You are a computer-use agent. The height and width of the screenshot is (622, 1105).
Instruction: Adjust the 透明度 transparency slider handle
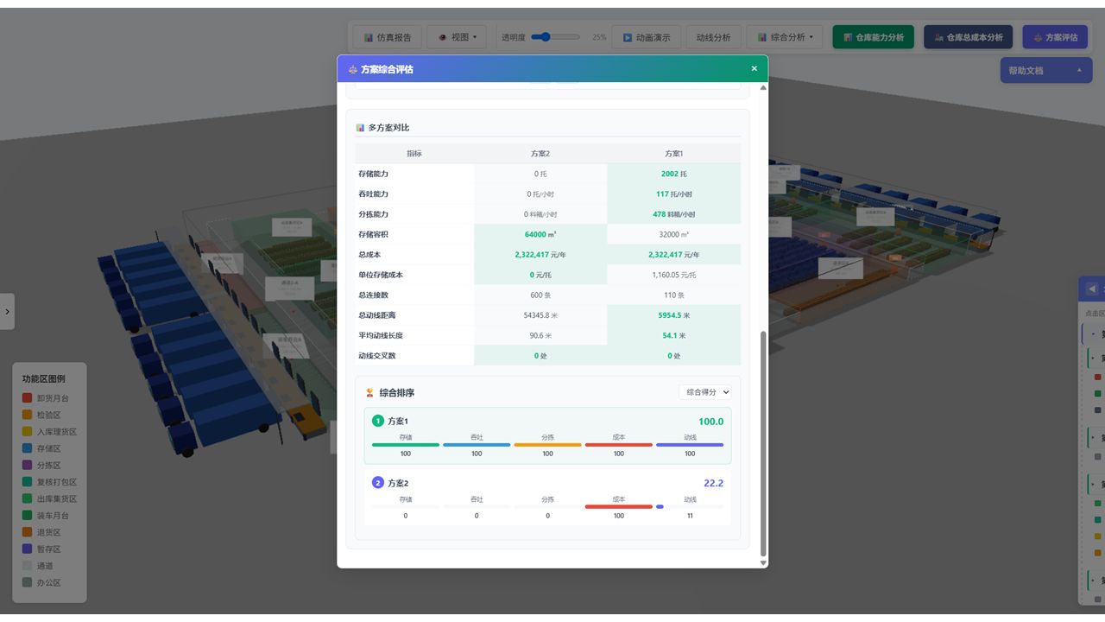[x=546, y=37]
